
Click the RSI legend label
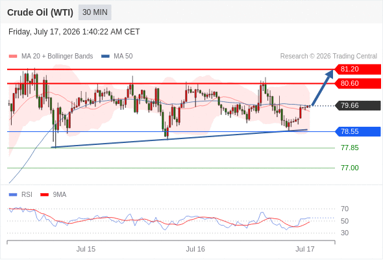point(27,195)
